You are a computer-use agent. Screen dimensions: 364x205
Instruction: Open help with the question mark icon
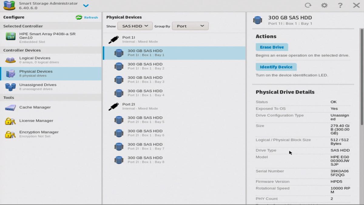[x=340, y=5]
